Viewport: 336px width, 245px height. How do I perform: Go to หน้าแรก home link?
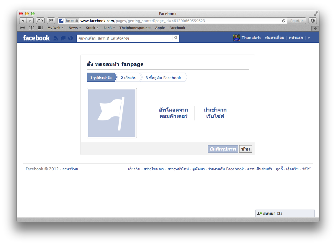(296, 38)
